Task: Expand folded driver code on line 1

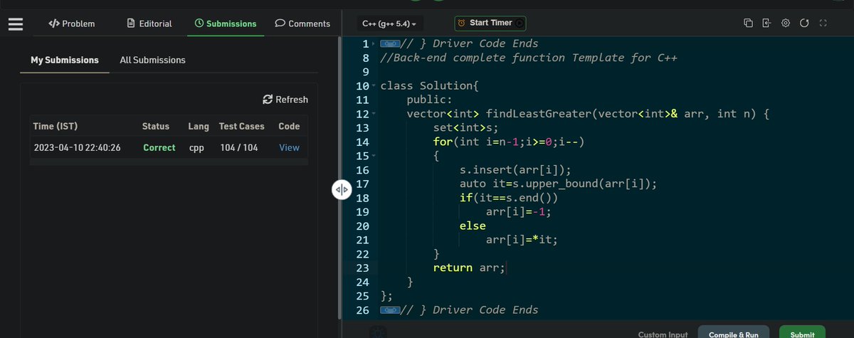Action: point(390,44)
